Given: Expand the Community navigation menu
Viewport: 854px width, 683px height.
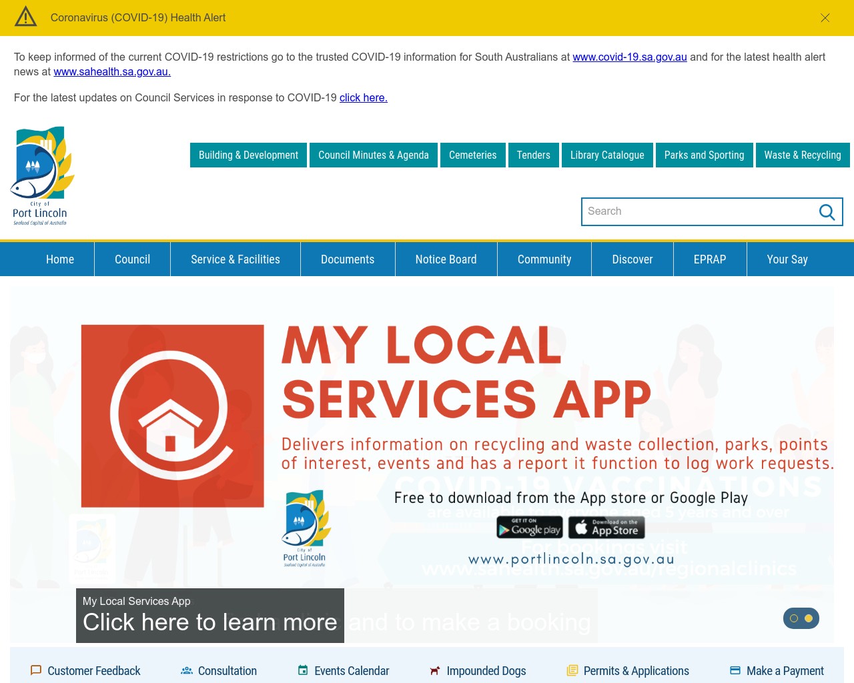Looking at the screenshot, I should [x=544, y=259].
